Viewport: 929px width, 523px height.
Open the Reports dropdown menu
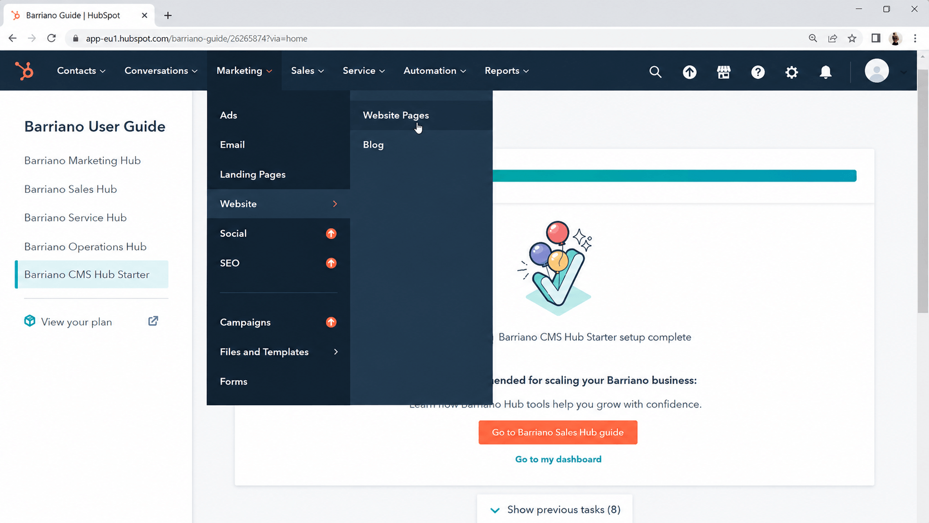507,71
